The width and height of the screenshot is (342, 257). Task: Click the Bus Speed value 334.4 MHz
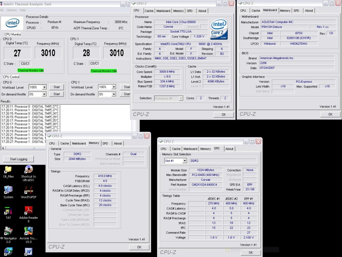point(167,81)
